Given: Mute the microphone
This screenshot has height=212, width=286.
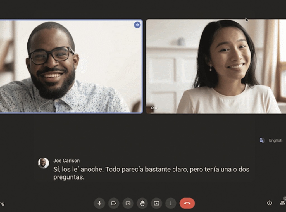Looking at the screenshot, I should [99, 203].
